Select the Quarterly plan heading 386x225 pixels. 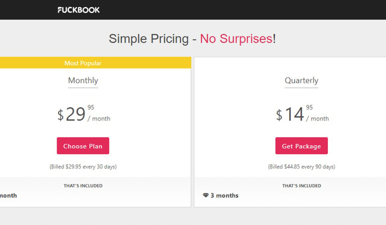(x=301, y=80)
